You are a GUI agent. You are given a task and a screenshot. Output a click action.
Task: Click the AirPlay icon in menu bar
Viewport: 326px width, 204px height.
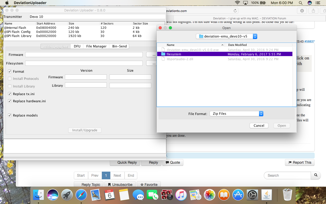(x=246, y=3)
